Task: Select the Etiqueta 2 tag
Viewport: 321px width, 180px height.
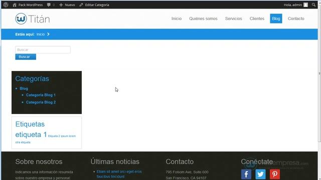Action: pos(54,136)
